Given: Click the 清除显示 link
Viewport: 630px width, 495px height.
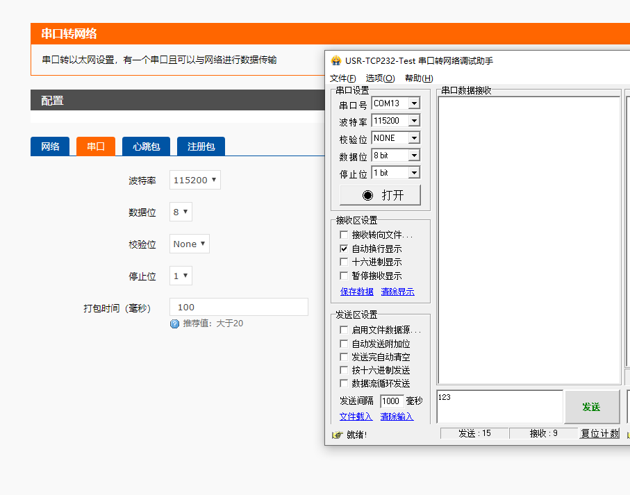Looking at the screenshot, I should 397,292.
